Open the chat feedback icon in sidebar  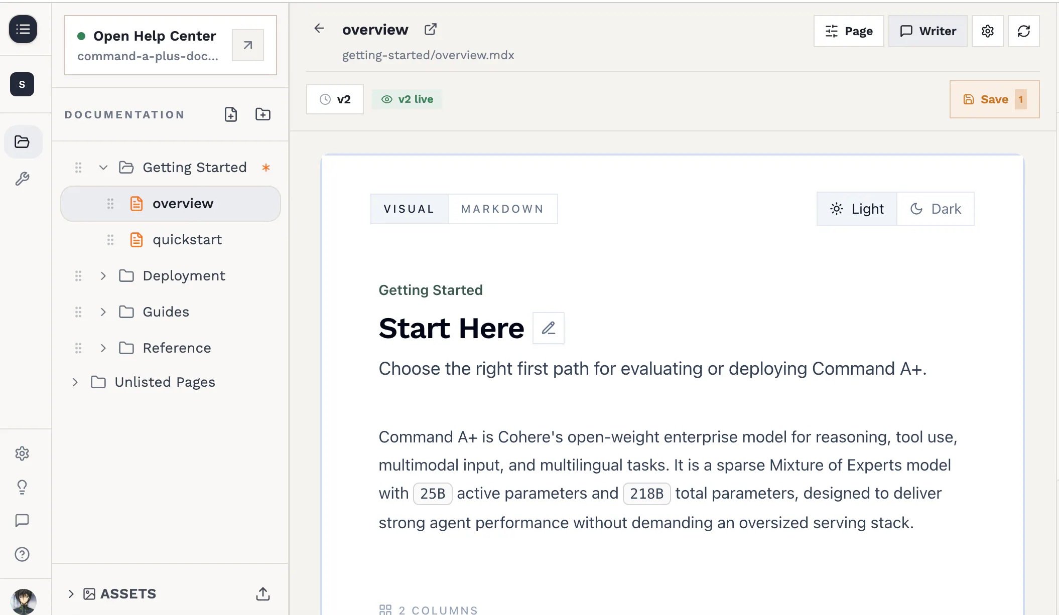(22, 520)
